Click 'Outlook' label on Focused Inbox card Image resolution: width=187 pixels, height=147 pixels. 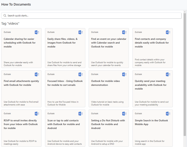[x=51, y=74]
